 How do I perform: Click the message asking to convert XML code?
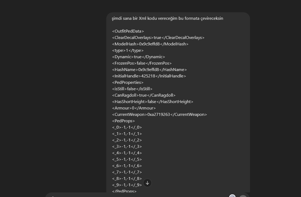click(x=168, y=18)
